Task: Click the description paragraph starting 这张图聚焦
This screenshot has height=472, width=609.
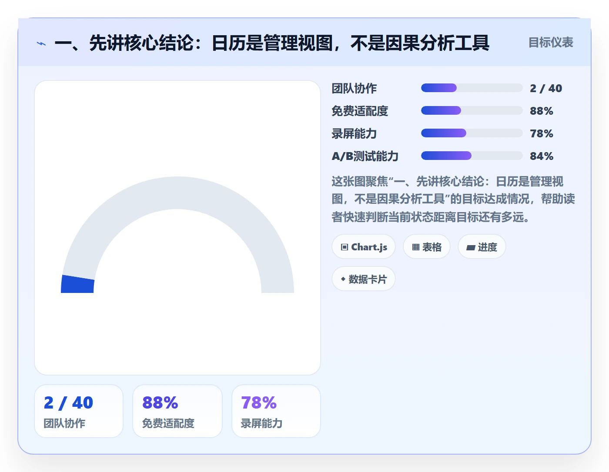Action: pos(453,199)
